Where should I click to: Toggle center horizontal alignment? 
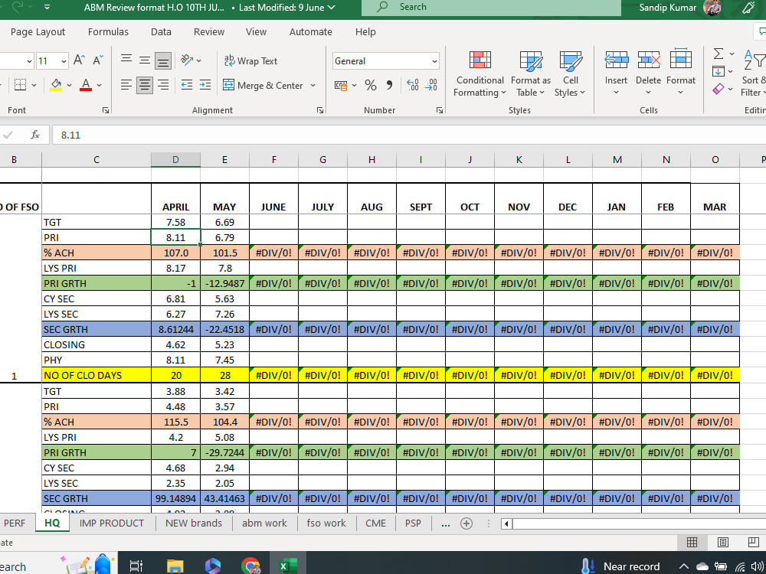click(x=145, y=86)
